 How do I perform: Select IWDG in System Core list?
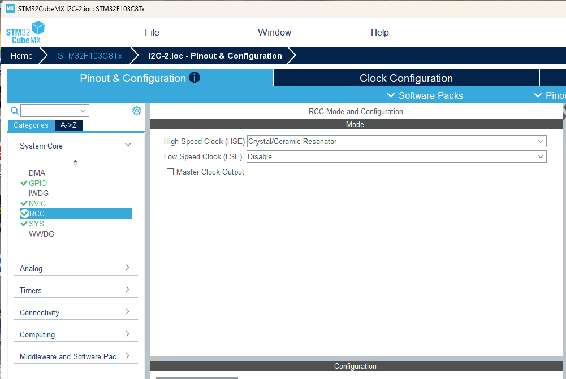pyautogui.click(x=38, y=193)
